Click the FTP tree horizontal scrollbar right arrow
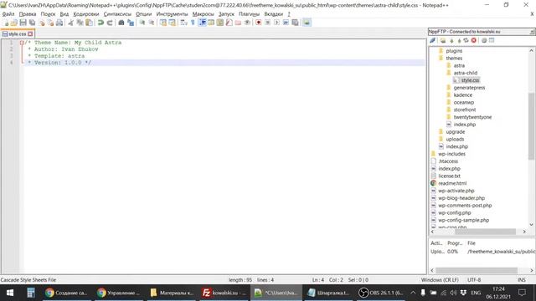 click(524, 232)
